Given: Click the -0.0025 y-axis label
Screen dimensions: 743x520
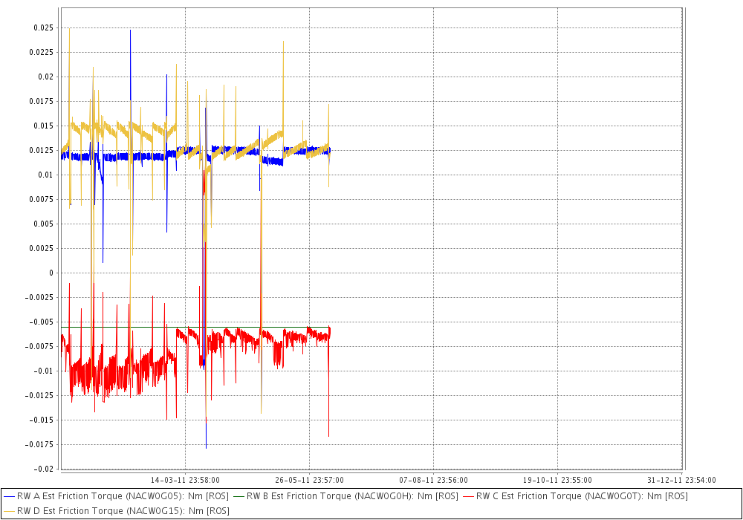Looking at the screenshot, I should coord(39,297).
